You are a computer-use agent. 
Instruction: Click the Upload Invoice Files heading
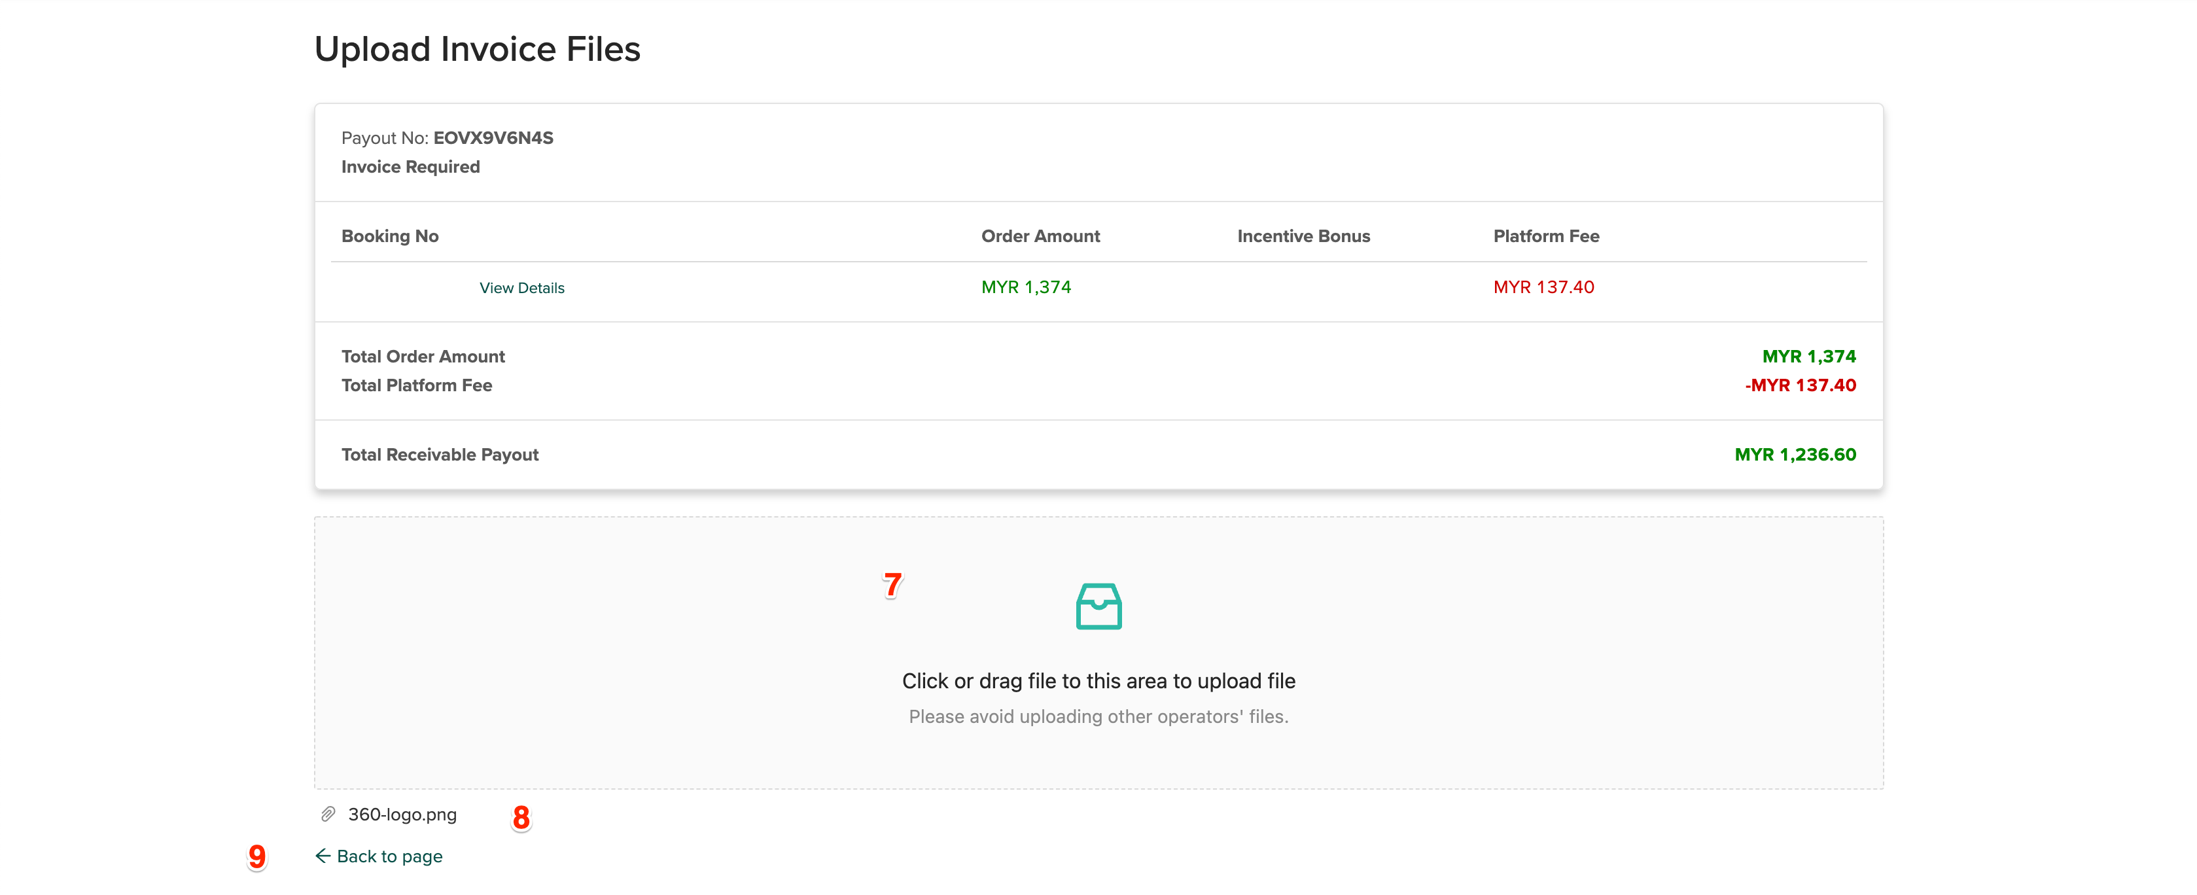click(x=477, y=50)
